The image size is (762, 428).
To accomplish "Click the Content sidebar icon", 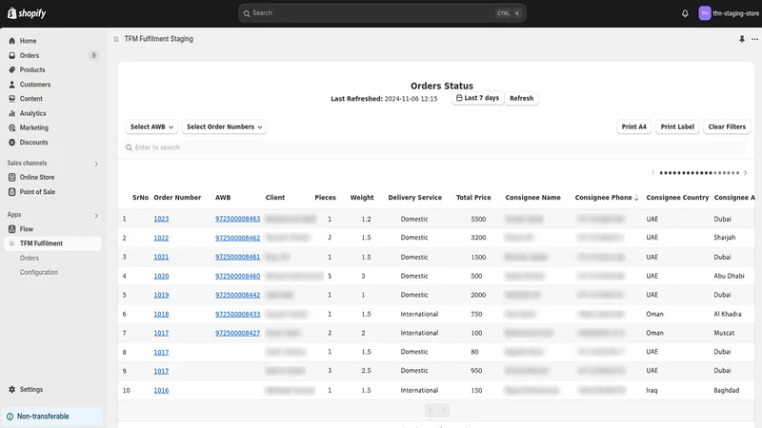I will click(x=12, y=99).
